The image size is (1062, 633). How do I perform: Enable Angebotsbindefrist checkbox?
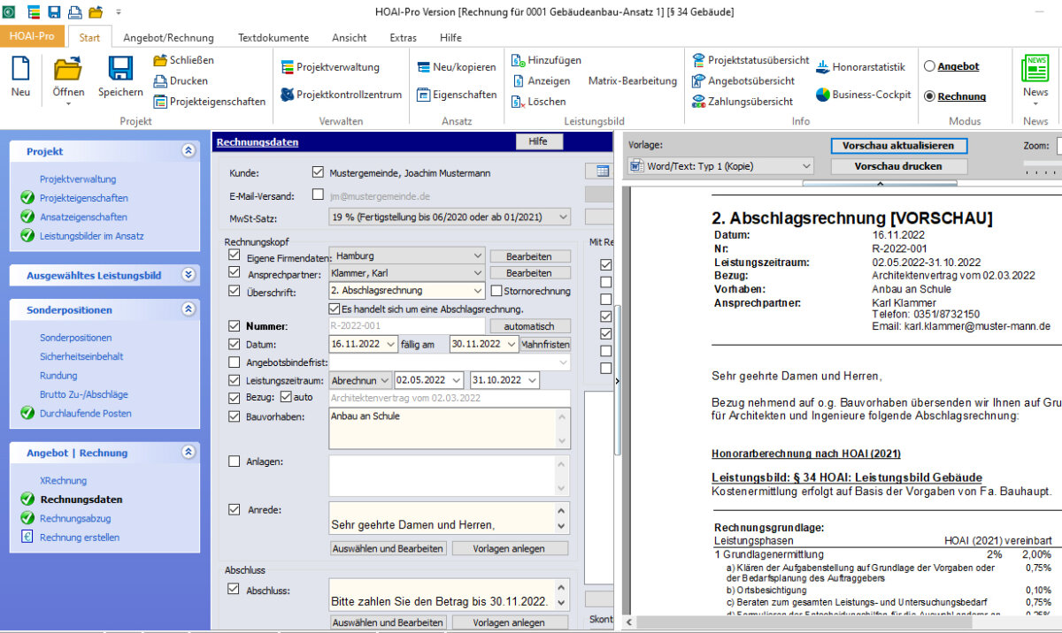click(x=235, y=362)
